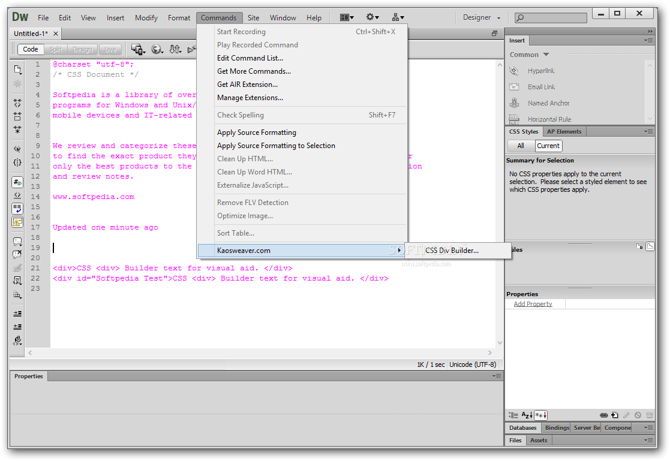Open CSS Styles panel options menu
Viewport: 670px width, 461px height.
[x=648, y=132]
